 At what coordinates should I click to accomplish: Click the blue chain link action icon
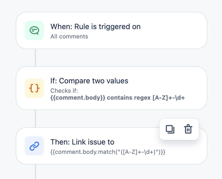(x=34, y=146)
